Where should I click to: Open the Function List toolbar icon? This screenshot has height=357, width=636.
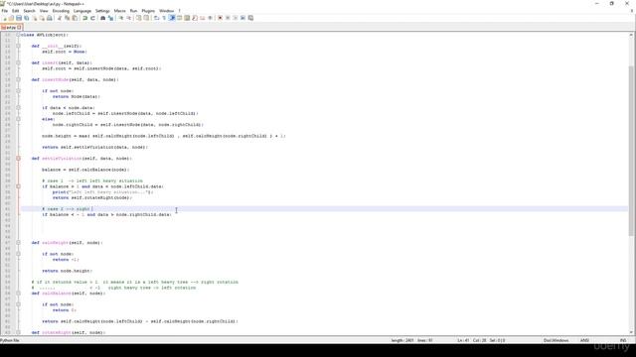[x=195, y=18]
